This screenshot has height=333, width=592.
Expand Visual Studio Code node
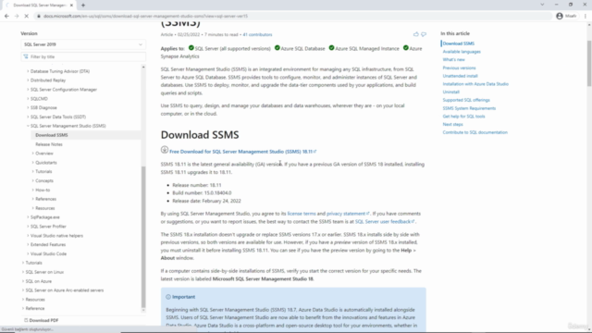pos(28,253)
